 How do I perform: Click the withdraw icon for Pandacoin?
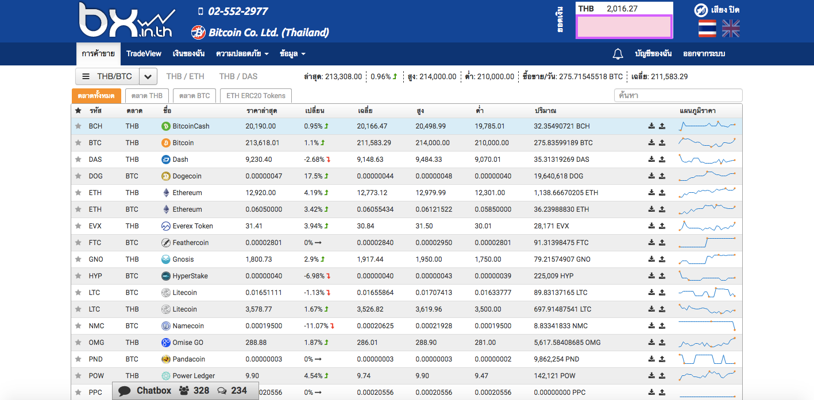(x=662, y=359)
